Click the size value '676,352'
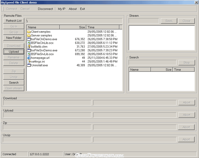 (x=80, y=39)
